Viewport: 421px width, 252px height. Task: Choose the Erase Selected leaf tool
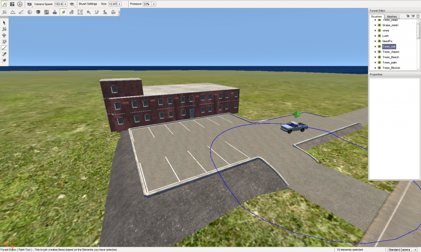tap(4, 61)
